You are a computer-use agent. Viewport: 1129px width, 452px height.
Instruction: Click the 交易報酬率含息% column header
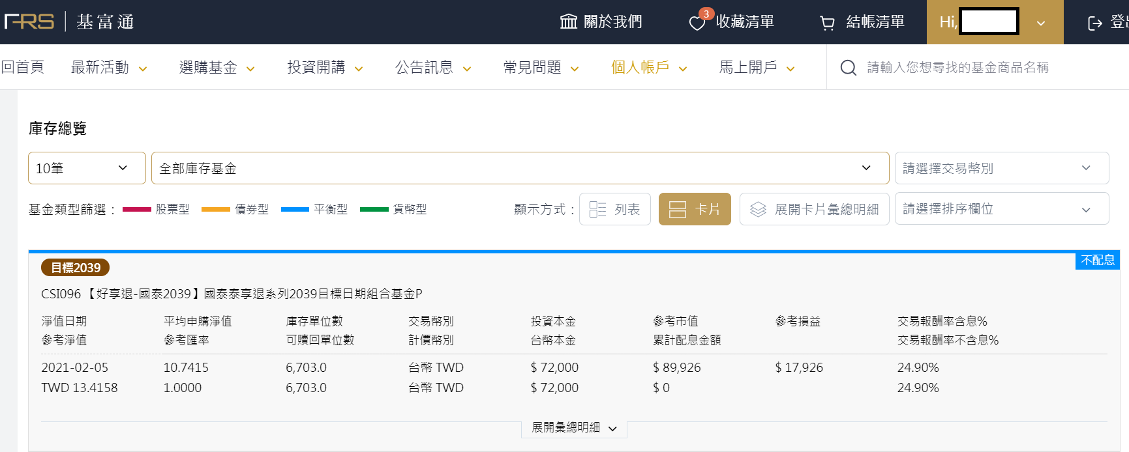click(x=942, y=321)
